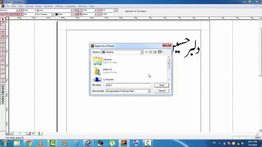Click the File name input field
Screen dimensions: 262x147
[128, 85]
